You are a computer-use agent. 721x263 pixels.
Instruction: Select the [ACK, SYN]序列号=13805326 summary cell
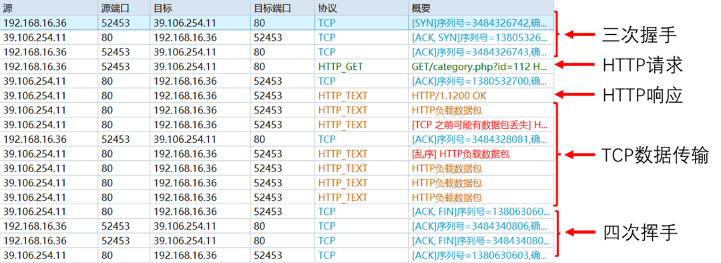(x=481, y=37)
